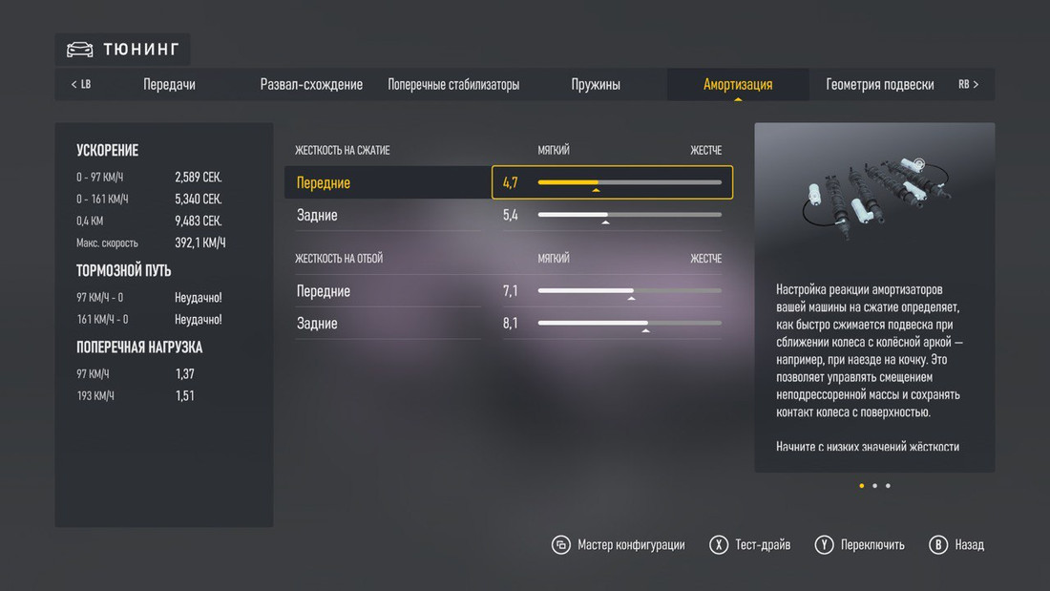This screenshot has width=1050, height=591.
Task: Click Неудачно! beside 161 КМ/Ч - 0
Action: point(199,320)
